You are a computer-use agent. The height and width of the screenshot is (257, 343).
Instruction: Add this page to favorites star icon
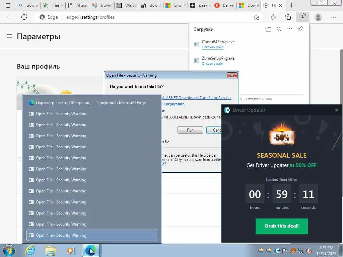coord(256,17)
